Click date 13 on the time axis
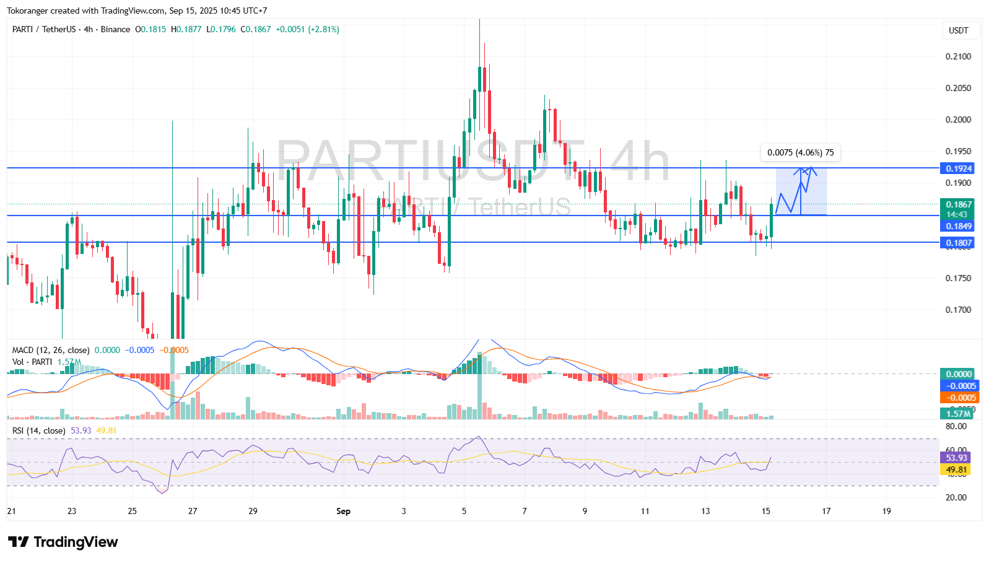Image resolution: width=989 pixels, height=563 pixels. [705, 511]
